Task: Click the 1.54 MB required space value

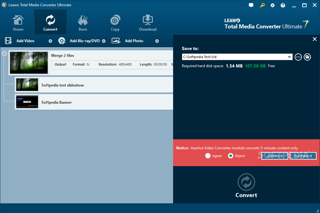Action: point(234,66)
